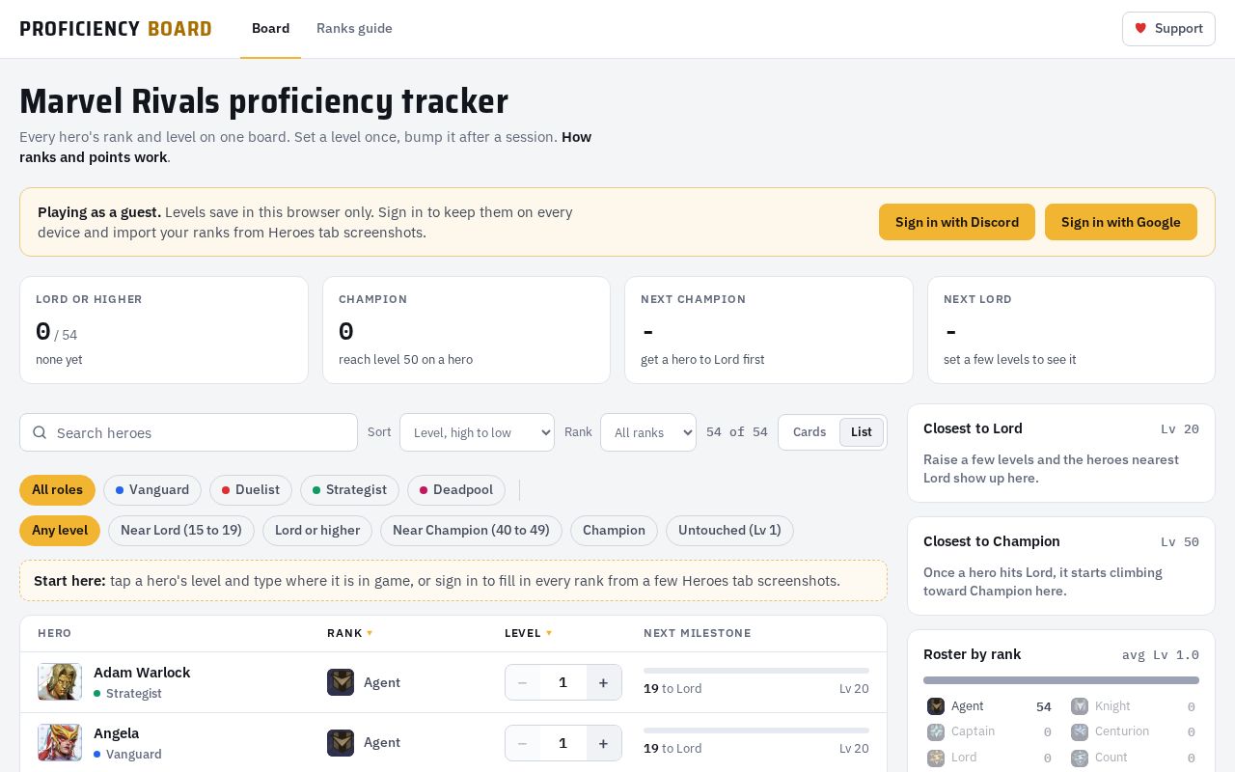Filter by Vanguard role
Screen dimensions: 1235x772
(152, 490)
